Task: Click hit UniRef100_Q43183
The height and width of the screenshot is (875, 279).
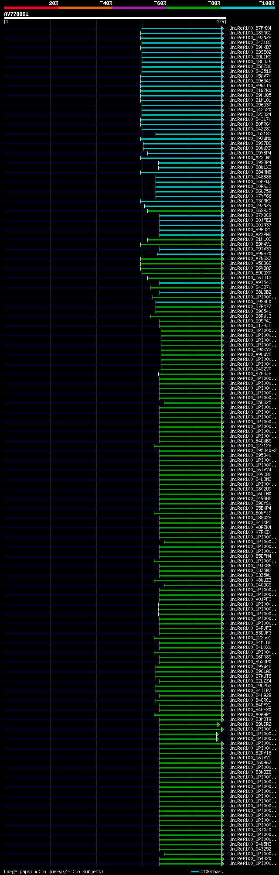Action: click(x=250, y=42)
